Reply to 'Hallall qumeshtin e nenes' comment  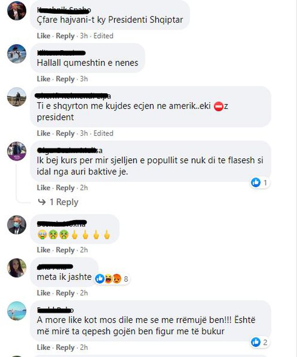click(65, 79)
